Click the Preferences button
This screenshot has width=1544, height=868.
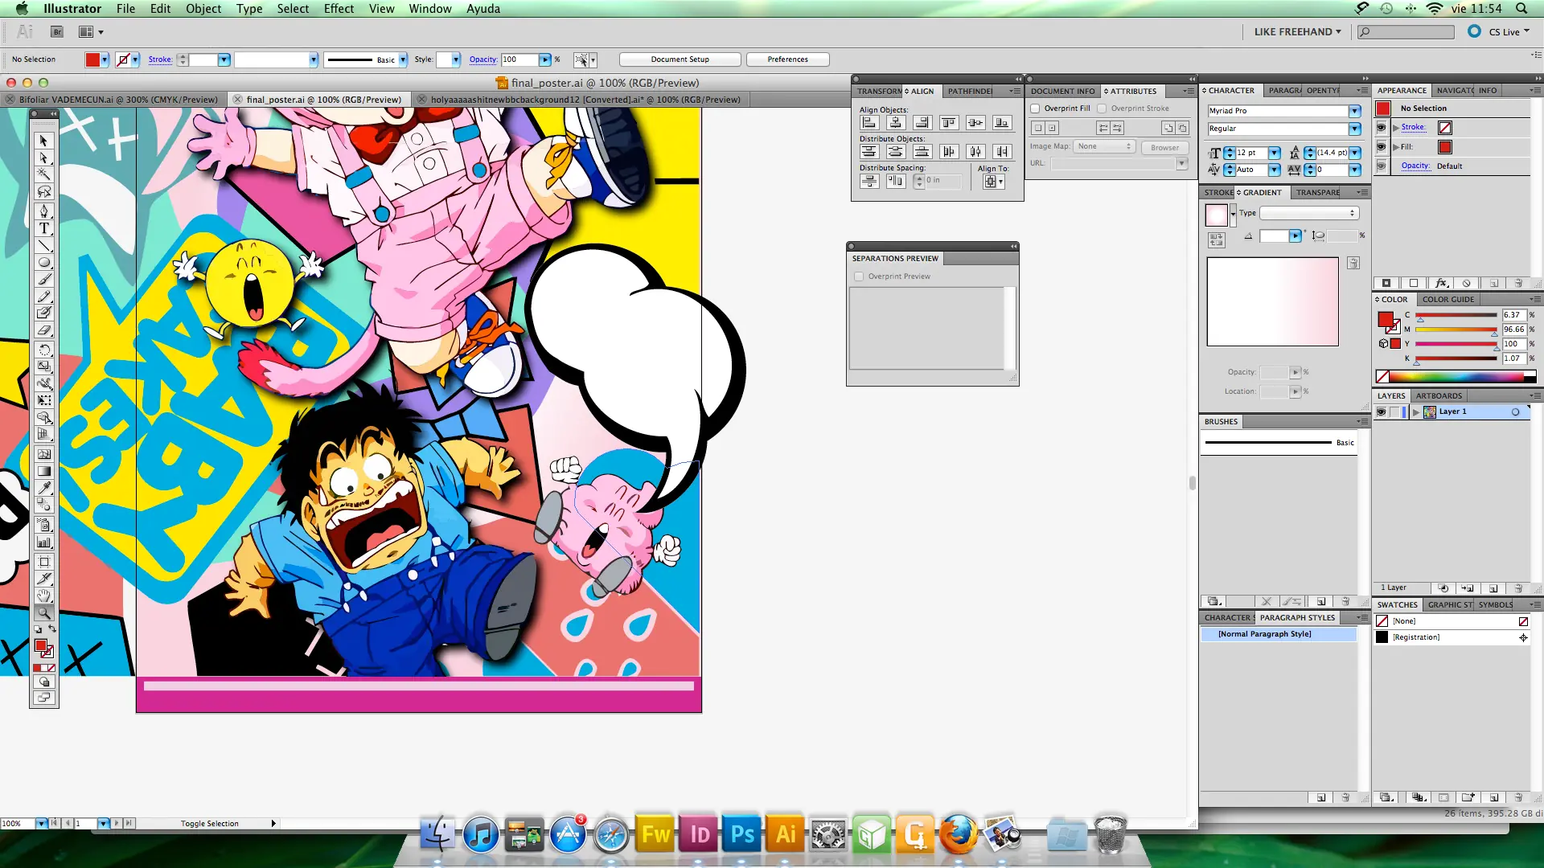tap(788, 59)
